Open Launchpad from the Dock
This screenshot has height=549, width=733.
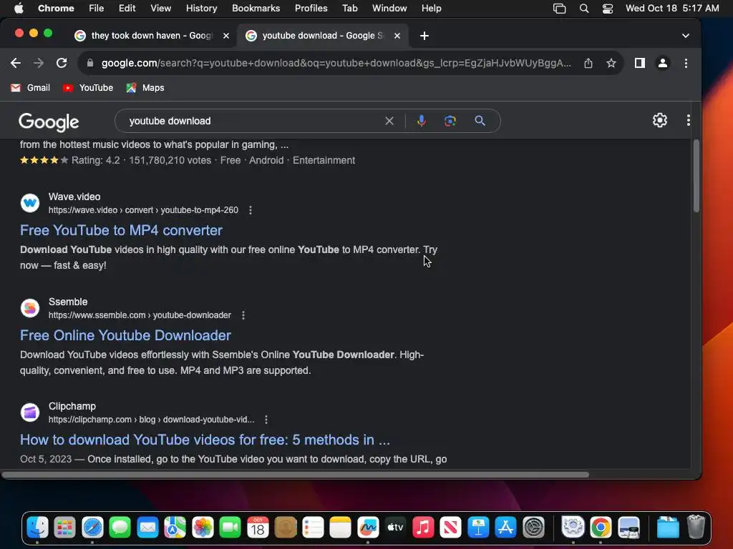pos(64,528)
